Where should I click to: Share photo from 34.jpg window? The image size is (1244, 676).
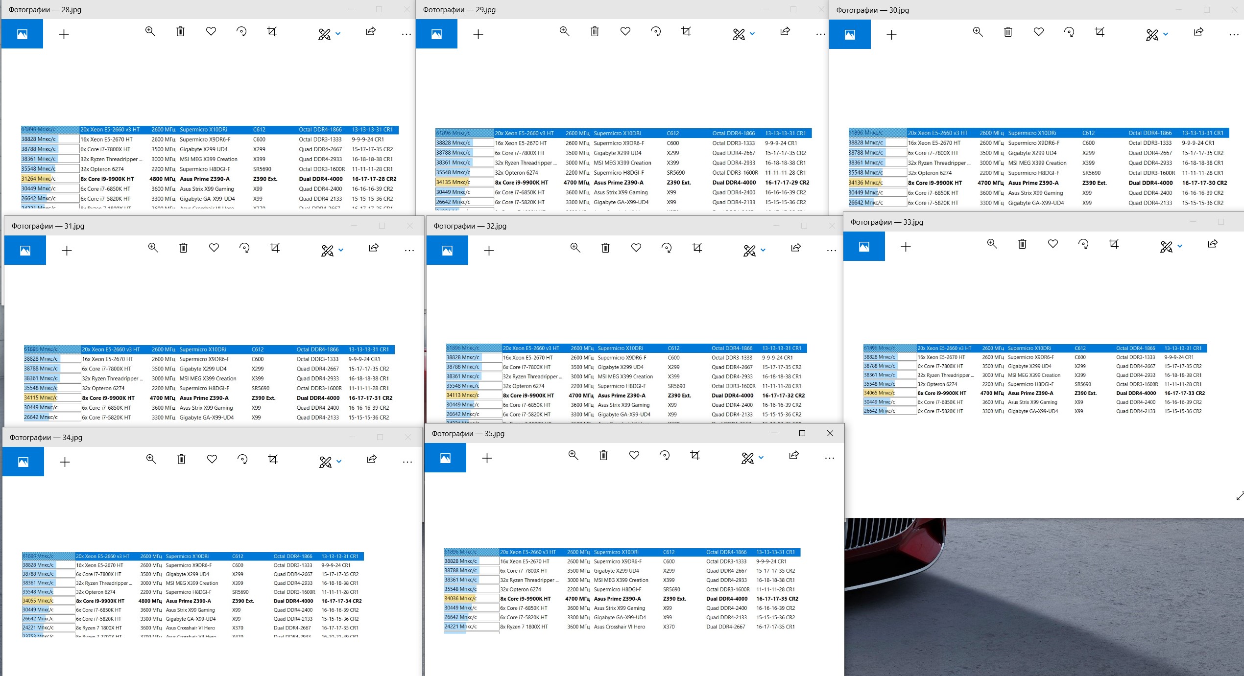coord(372,460)
